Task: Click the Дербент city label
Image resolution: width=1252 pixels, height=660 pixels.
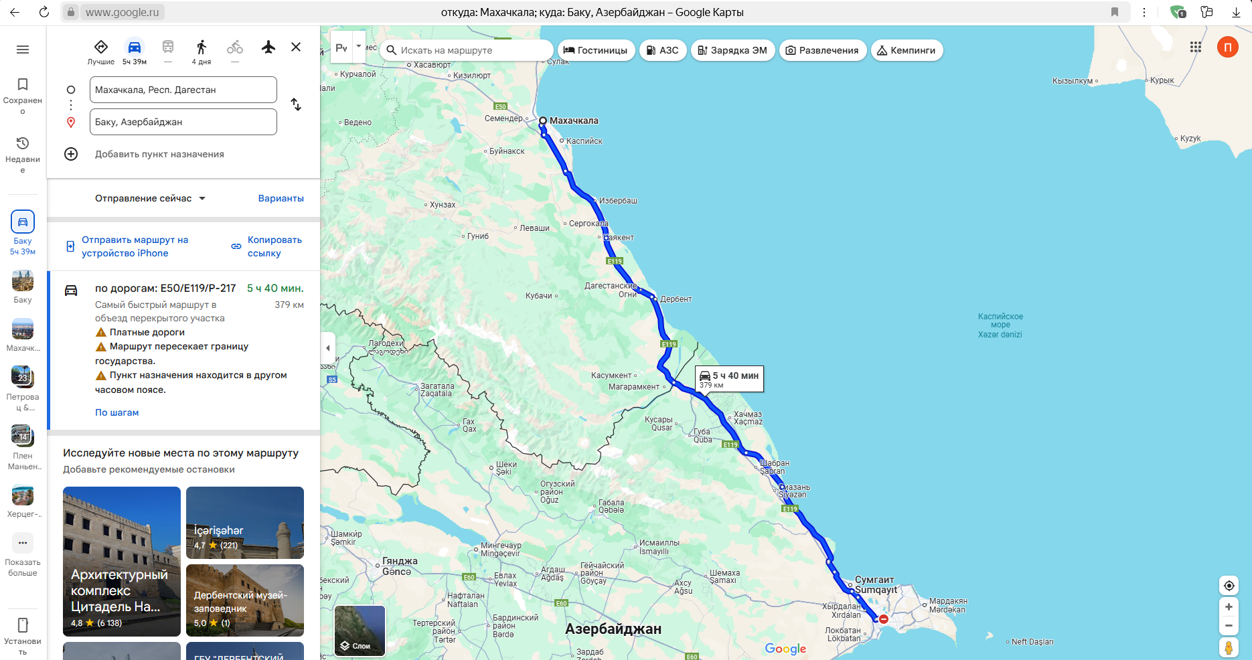Action: [x=676, y=299]
